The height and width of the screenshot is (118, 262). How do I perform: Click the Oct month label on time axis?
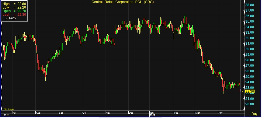(x=84, y=113)
